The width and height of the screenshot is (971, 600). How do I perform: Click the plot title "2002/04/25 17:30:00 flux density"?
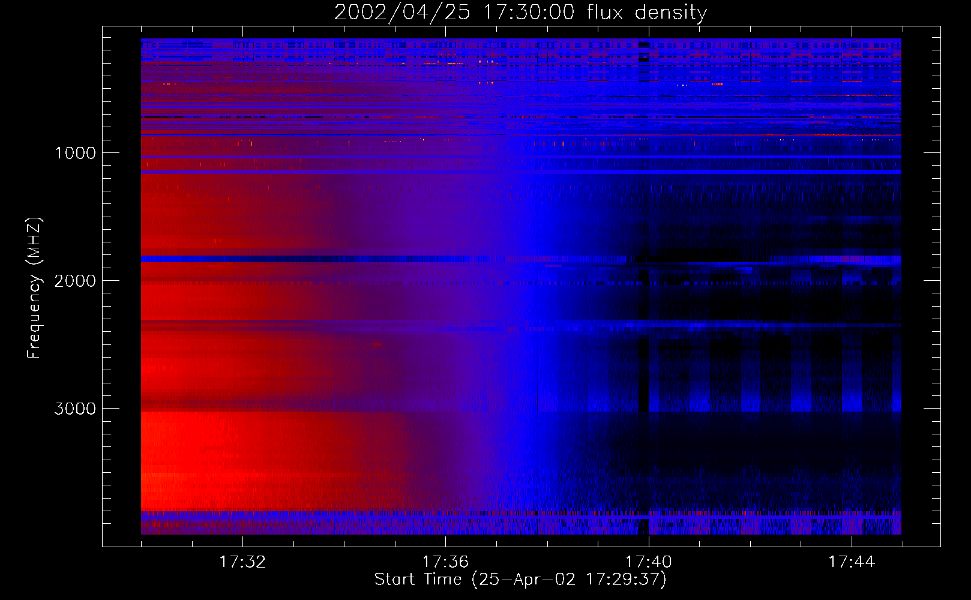tap(520, 13)
